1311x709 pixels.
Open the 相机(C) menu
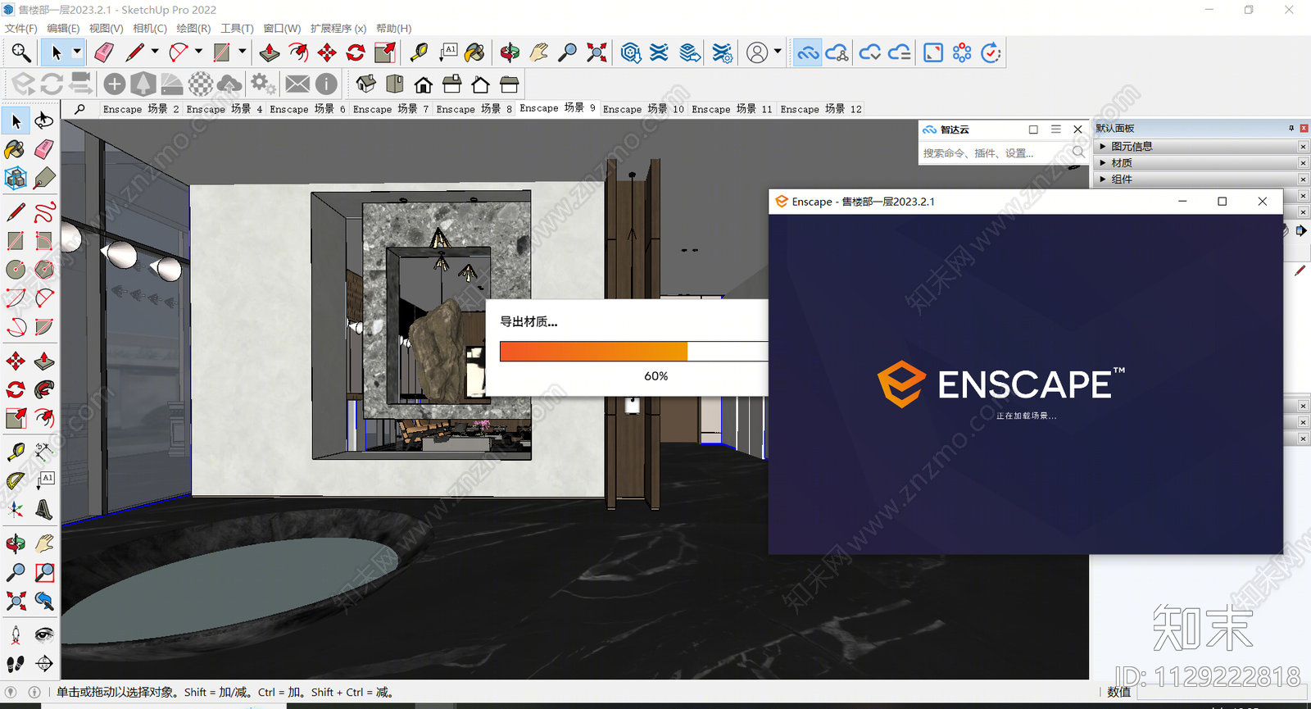[x=150, y=28]
